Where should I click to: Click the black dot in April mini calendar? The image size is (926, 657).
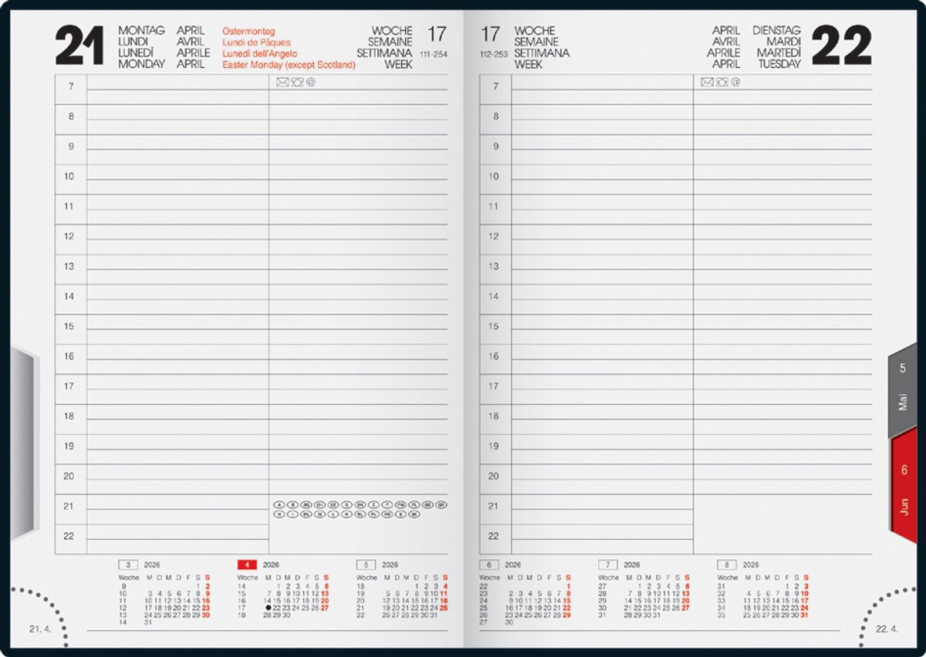click(x=268, y=608)
